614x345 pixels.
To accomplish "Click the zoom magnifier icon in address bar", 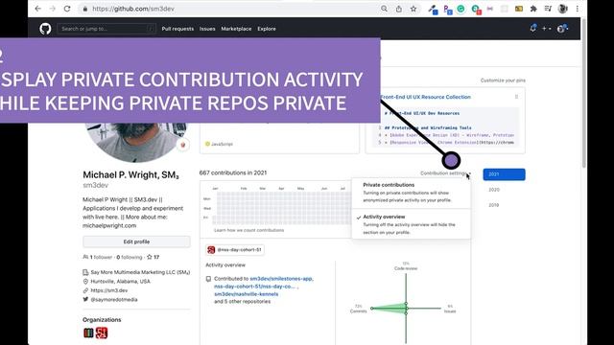I will click(x=384, y=9).
